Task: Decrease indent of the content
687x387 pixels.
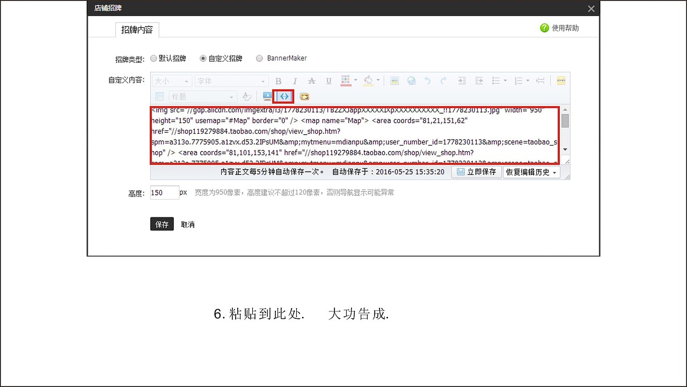Action: coord(479,81)
